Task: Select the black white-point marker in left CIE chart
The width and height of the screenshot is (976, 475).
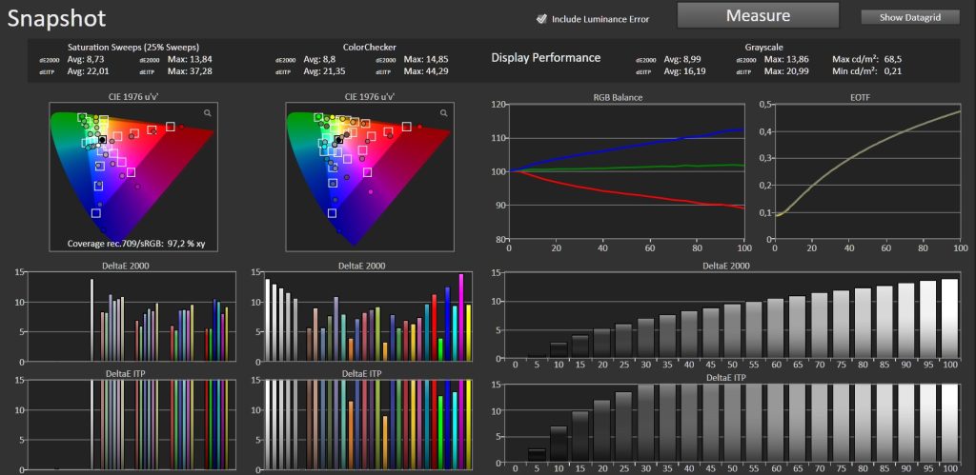Action: pyautogui.click(x=103, y=139)
